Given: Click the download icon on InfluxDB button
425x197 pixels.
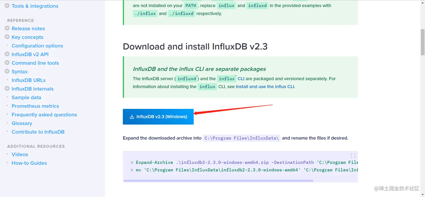Looking at the screenshot, I should pyautogui.click(x=132, y=117).
